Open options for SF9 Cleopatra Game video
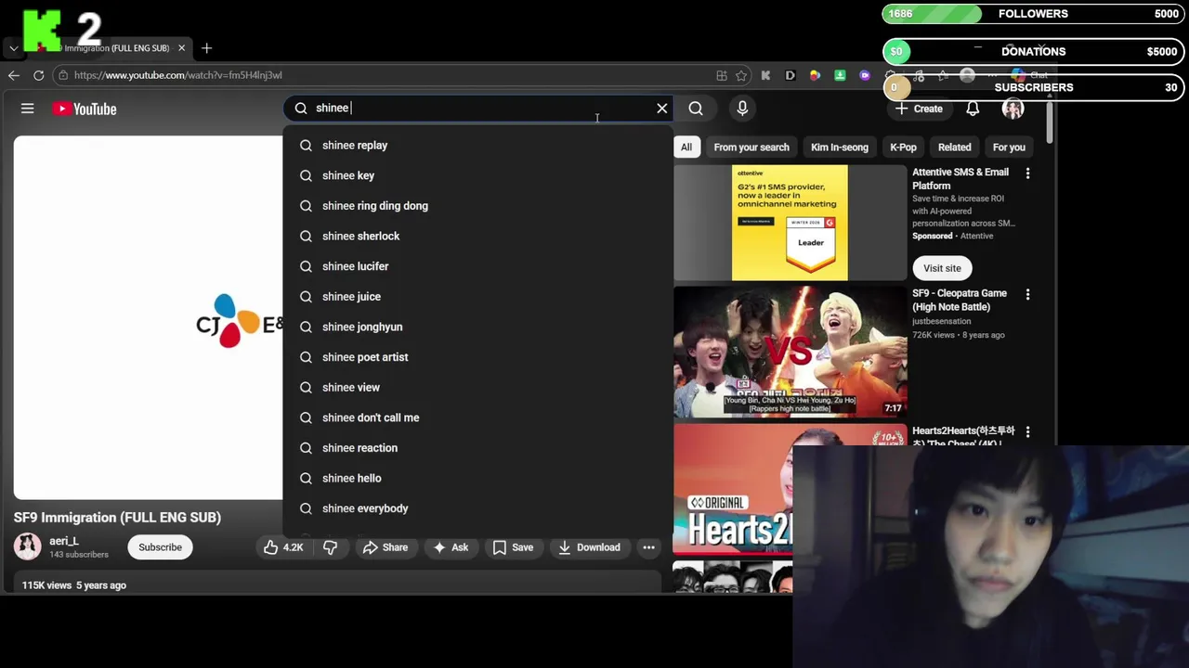Image resolution: width=1189 pixels, height=668 pixels. tap(1027, 294)
